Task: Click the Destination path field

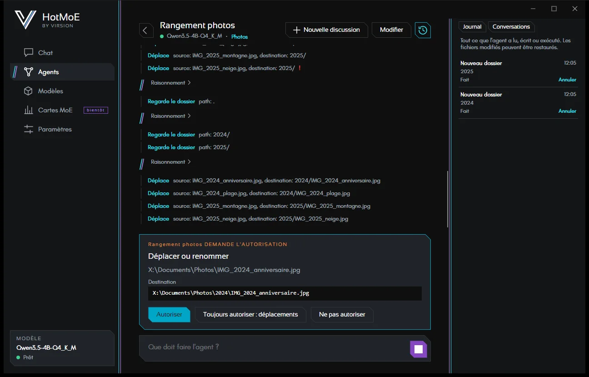Action: coord(285,293)
